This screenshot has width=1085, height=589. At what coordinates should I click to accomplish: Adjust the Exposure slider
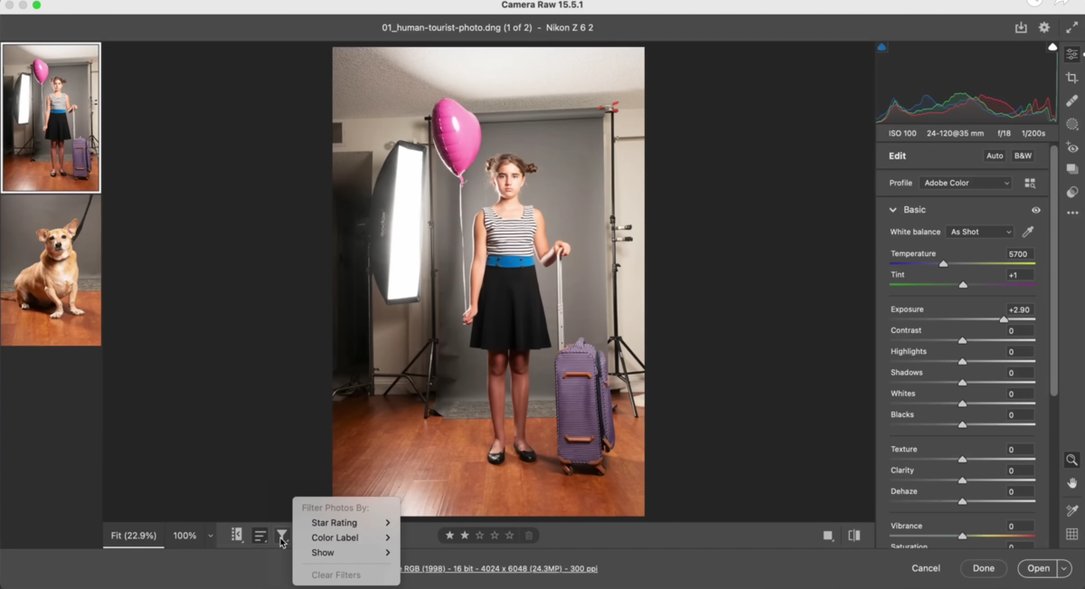click(1004, 319)
